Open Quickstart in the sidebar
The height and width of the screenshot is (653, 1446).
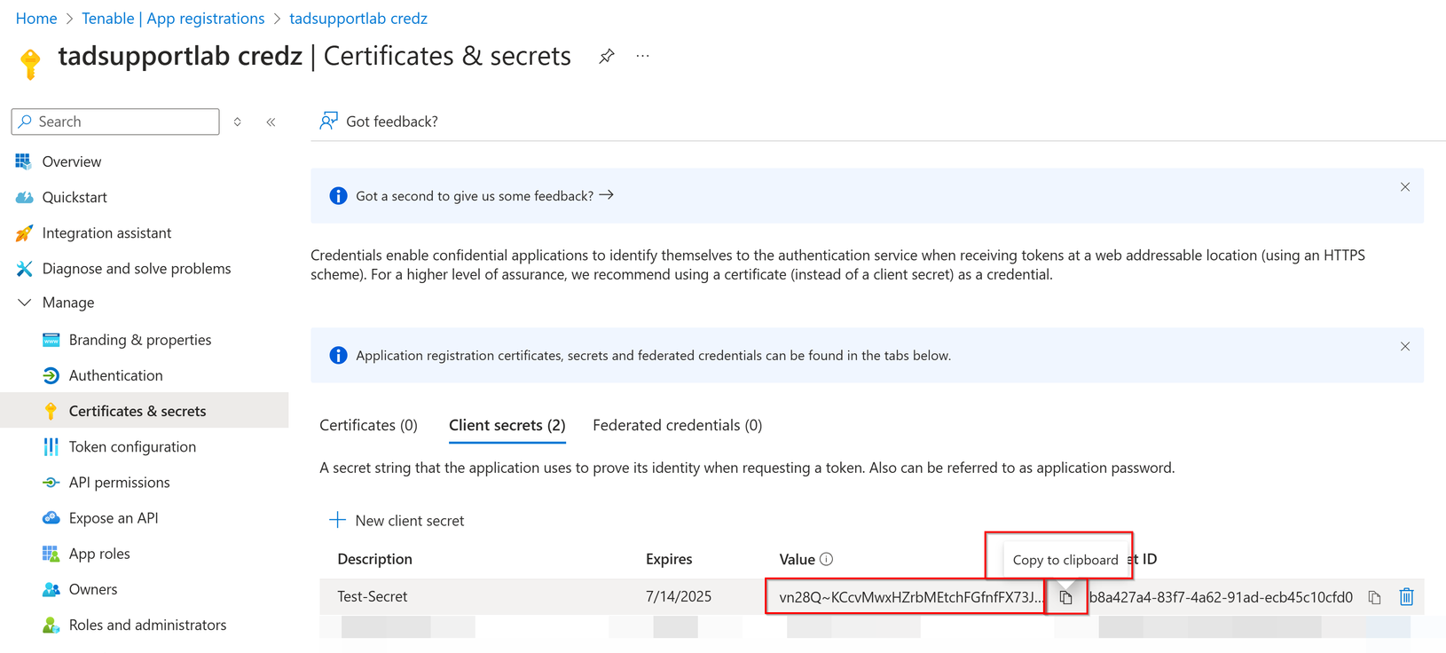point(75,197)
